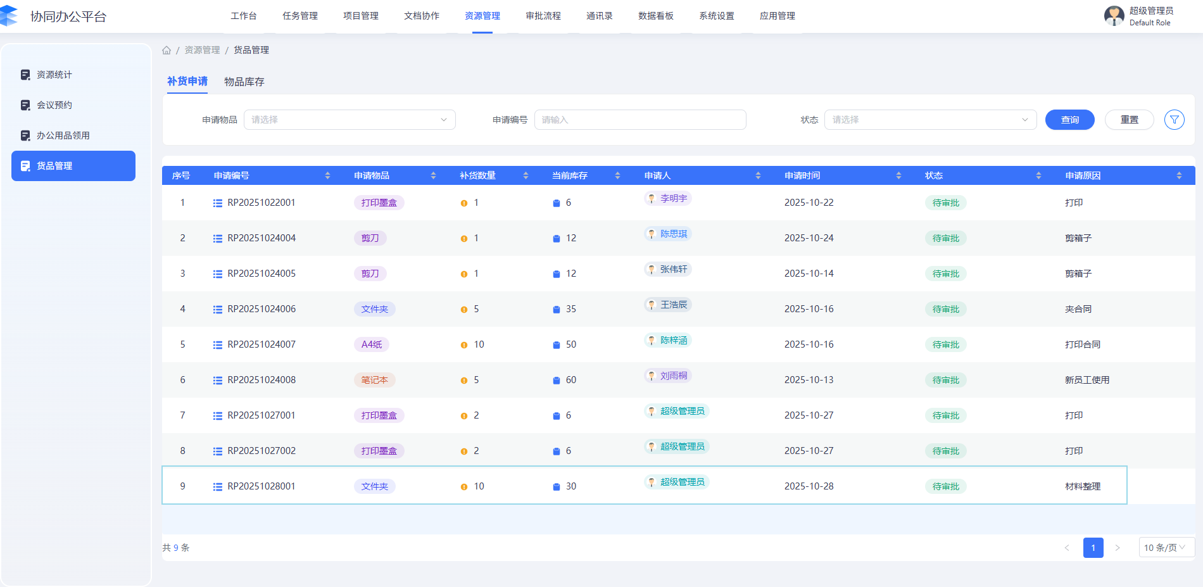Viewport: 1203px width, 587px height.
Task: Focus the 申请编号 input field
Action: coord(639,120)
